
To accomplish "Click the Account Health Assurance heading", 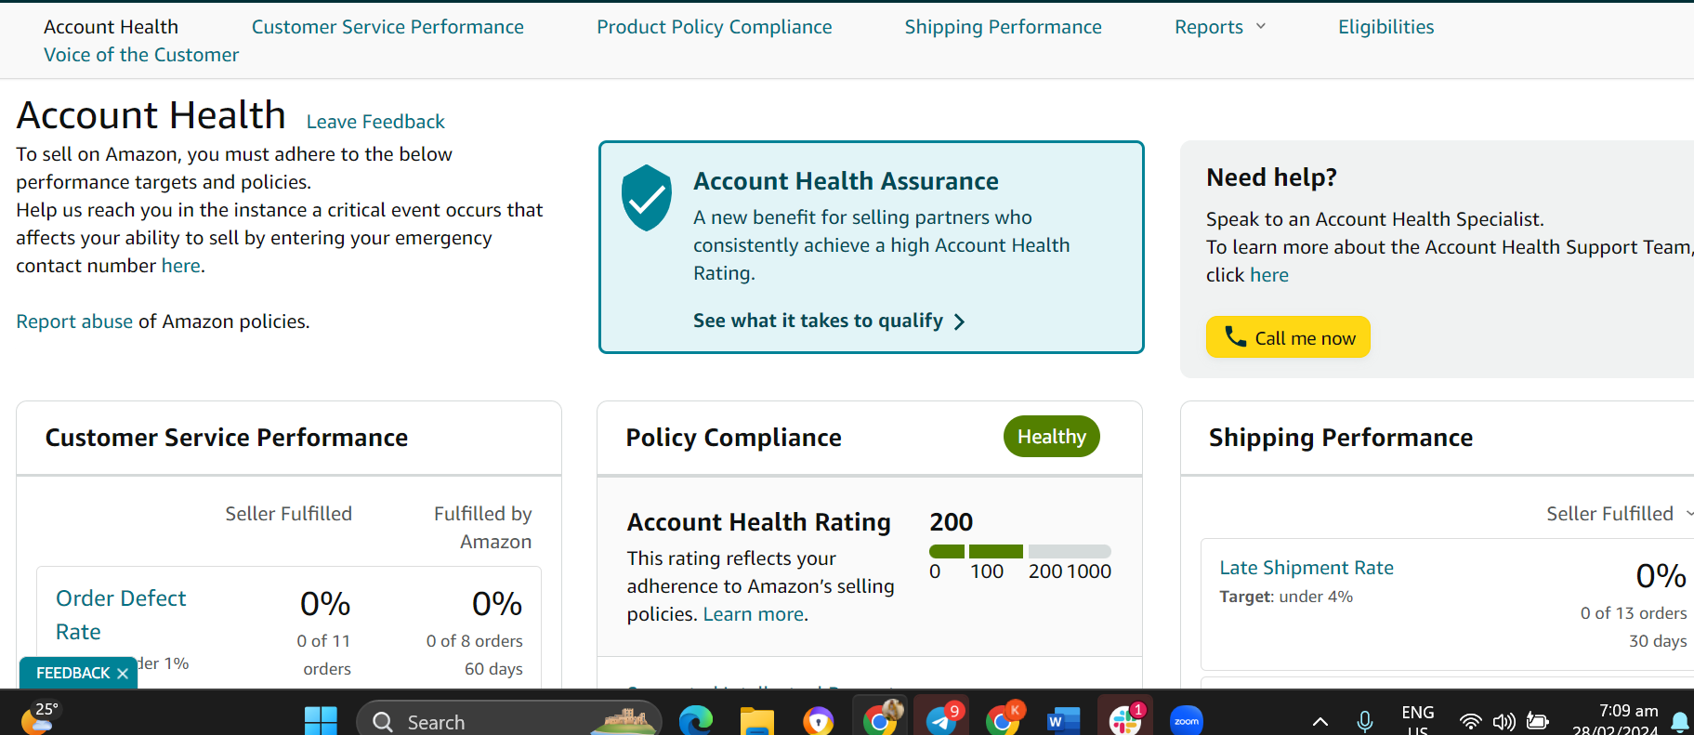I will point(846,181).
